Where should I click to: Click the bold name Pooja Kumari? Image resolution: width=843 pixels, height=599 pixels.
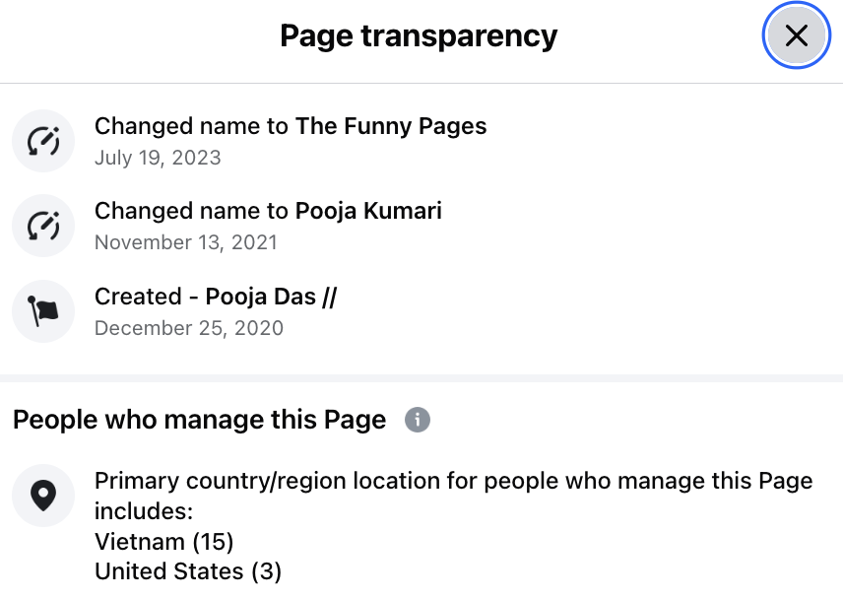point(368,211)
